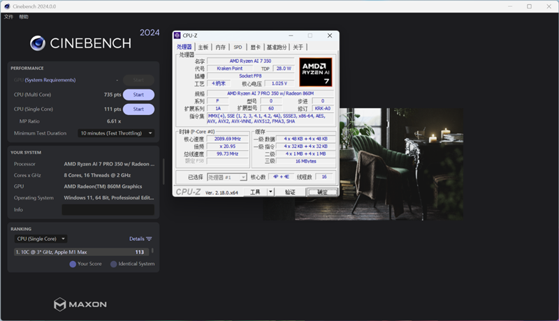Click the Your Score legend circle
This screenshot has height=321, width=559.
[x=73, y=264]
